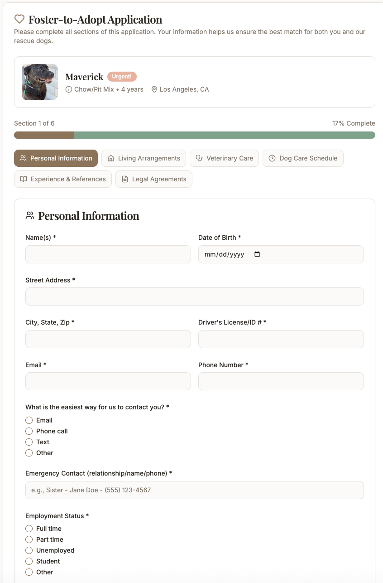383x583 pixels.
Task: Click the people icon in Personal Information heading
Action: tap(30, 216)
